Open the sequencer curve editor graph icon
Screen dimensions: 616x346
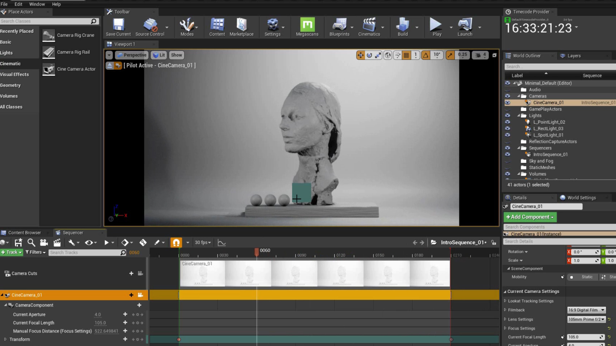pos(221,243)
